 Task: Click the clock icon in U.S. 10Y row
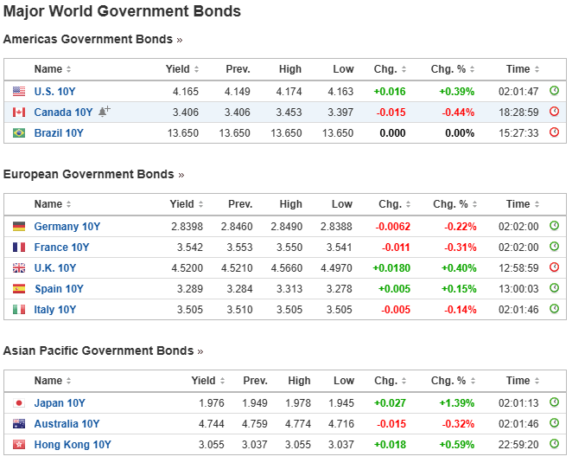555,91
